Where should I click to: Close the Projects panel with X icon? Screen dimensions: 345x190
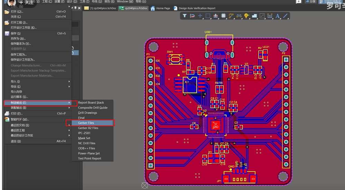pos(79,8)
